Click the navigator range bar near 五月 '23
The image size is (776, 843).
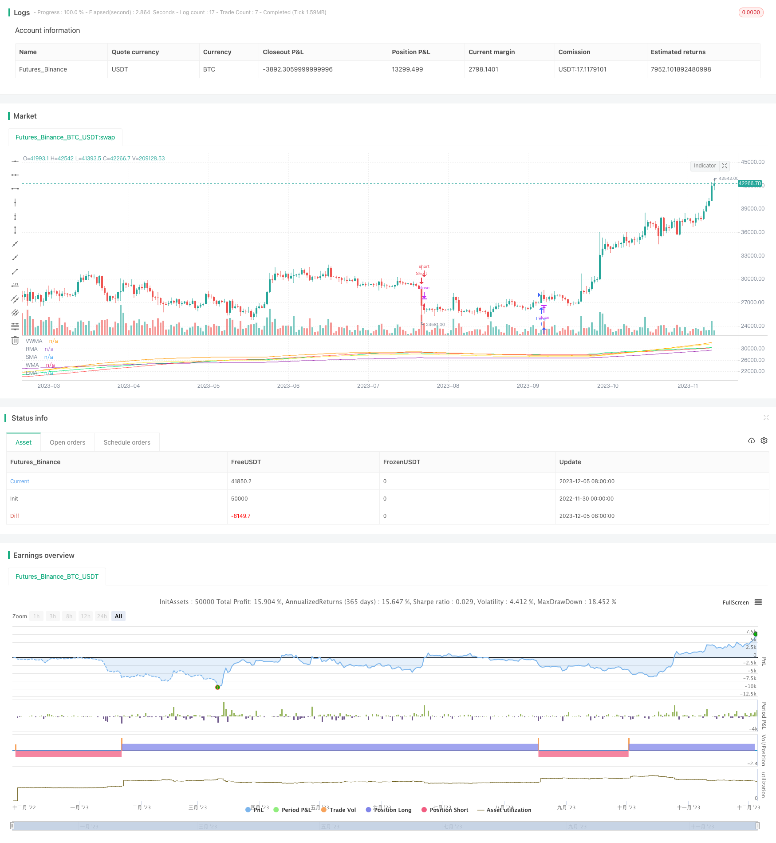pos(330,827)
